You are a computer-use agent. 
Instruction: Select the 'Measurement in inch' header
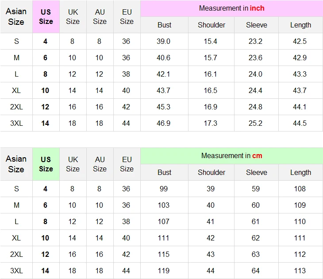click(231, 8)
